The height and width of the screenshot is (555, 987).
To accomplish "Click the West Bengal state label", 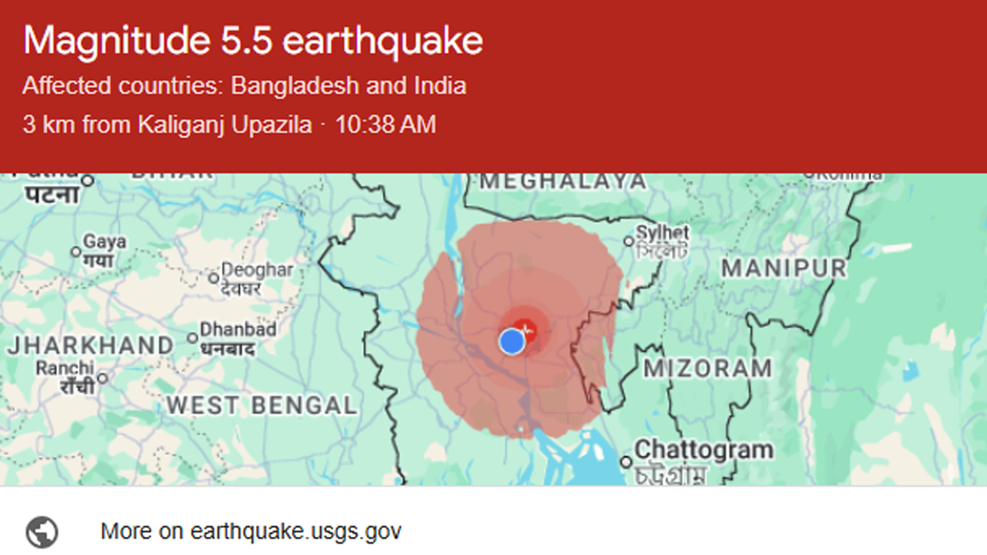I will 262,405.
